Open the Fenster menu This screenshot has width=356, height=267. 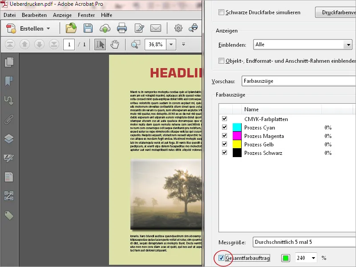[86, 15]
